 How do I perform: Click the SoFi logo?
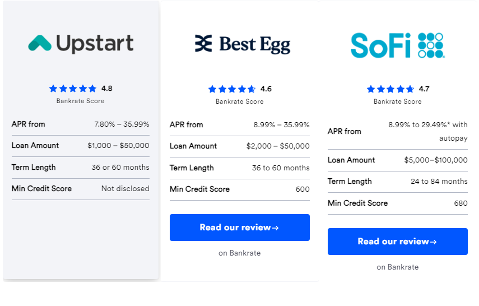tap(397, 45)
